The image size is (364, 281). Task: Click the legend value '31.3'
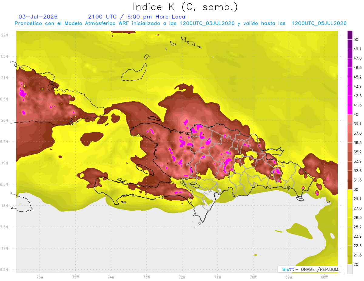[358, 180]
